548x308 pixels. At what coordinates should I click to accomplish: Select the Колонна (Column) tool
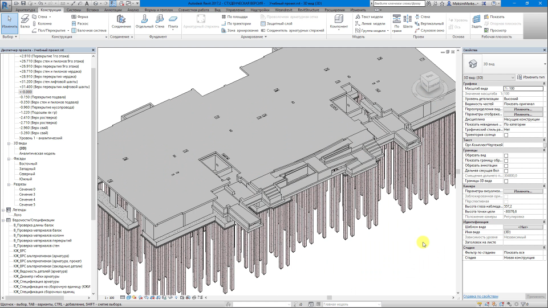click(x=43, y=23)
